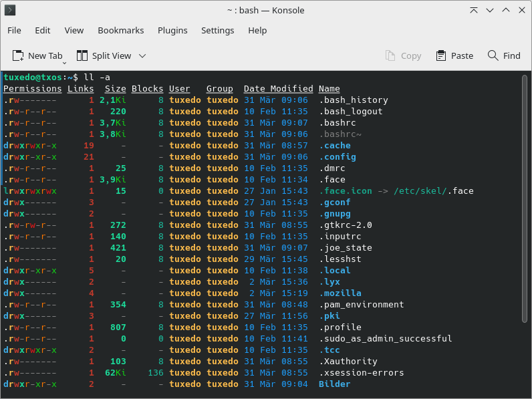Click the .profile file name

340,327
